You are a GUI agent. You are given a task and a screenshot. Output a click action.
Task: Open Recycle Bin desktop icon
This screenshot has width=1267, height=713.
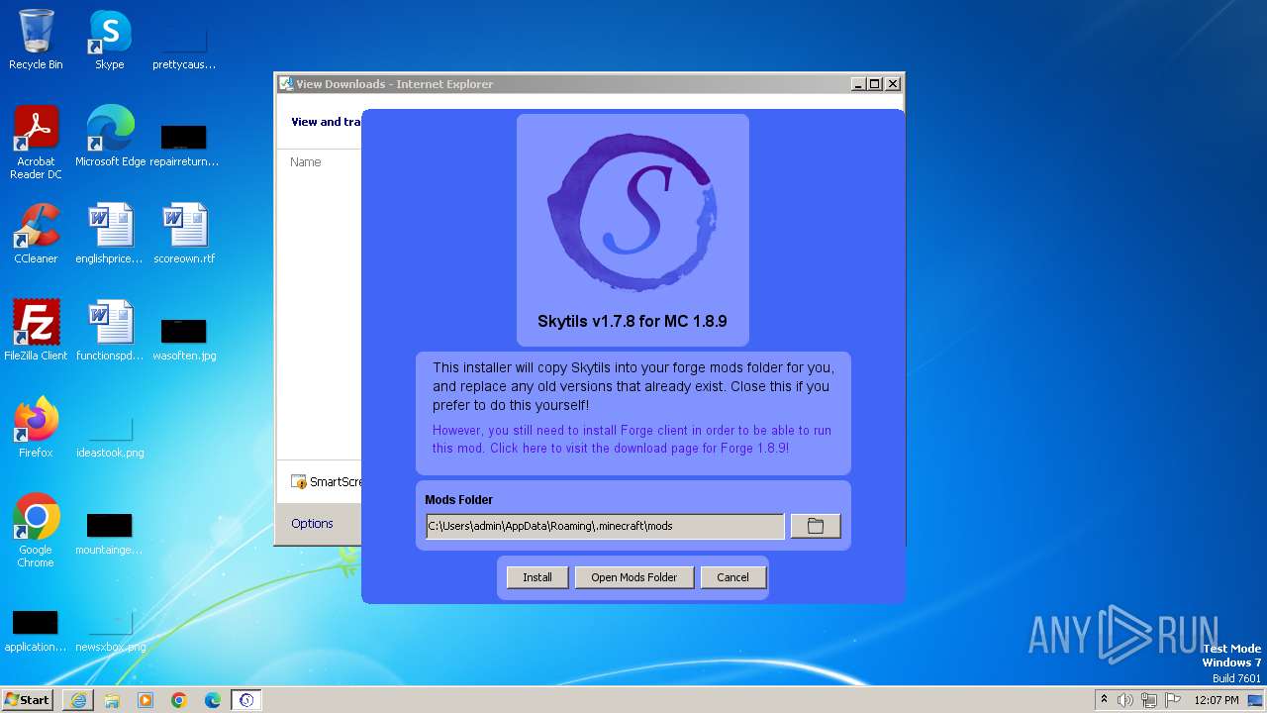click(36, 40)
